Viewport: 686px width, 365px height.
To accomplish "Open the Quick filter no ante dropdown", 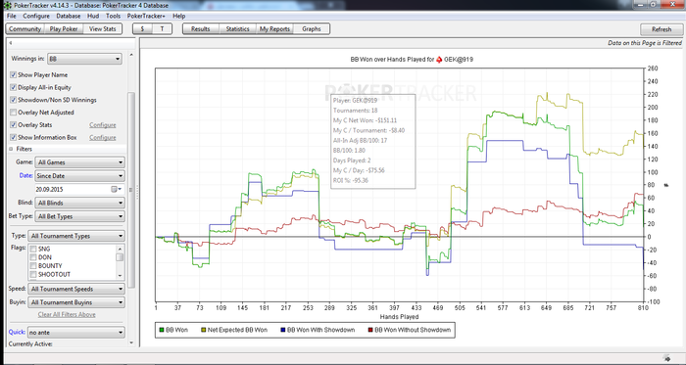I will tap(76, 333).
